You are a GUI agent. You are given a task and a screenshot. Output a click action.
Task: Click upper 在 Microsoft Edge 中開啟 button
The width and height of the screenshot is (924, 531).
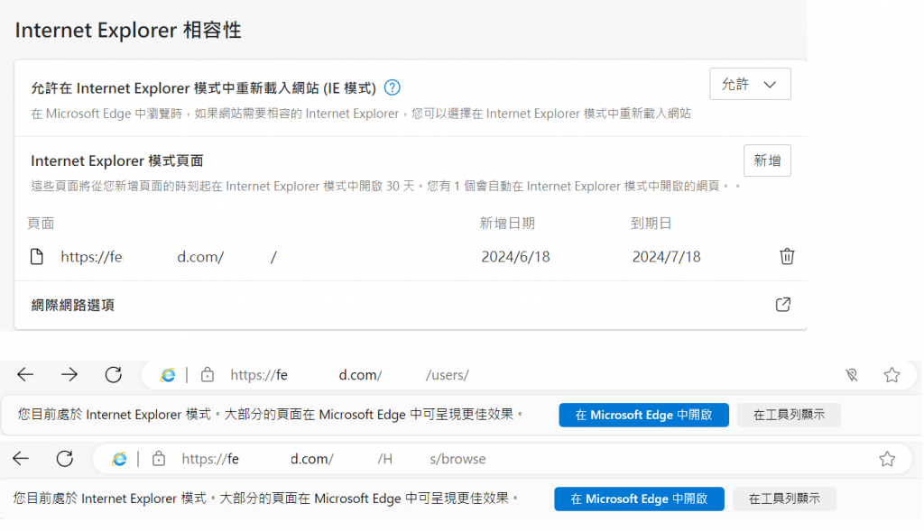tap(643, 415)
